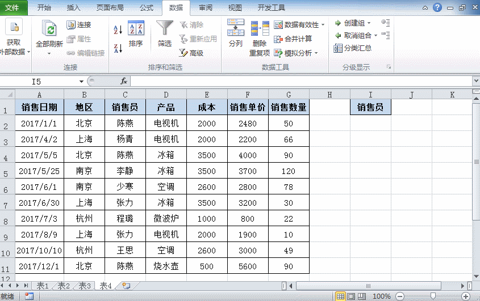
Task: Go to last sheet arrow
Action: click(26, 286)
